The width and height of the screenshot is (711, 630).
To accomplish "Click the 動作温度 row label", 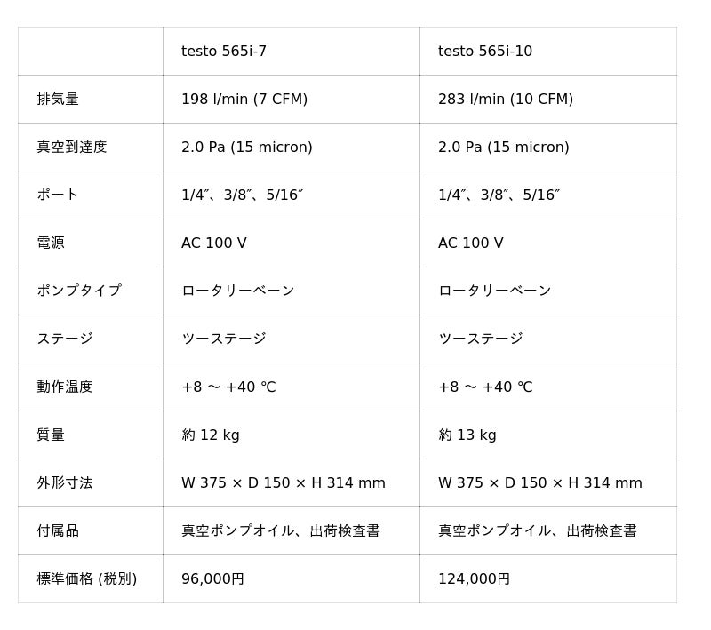I will coord(65,387).
